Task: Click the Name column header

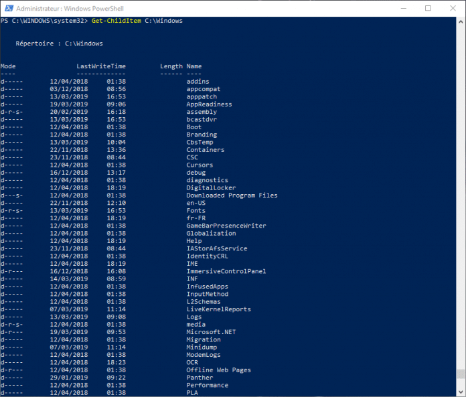Action: point(193,66)
